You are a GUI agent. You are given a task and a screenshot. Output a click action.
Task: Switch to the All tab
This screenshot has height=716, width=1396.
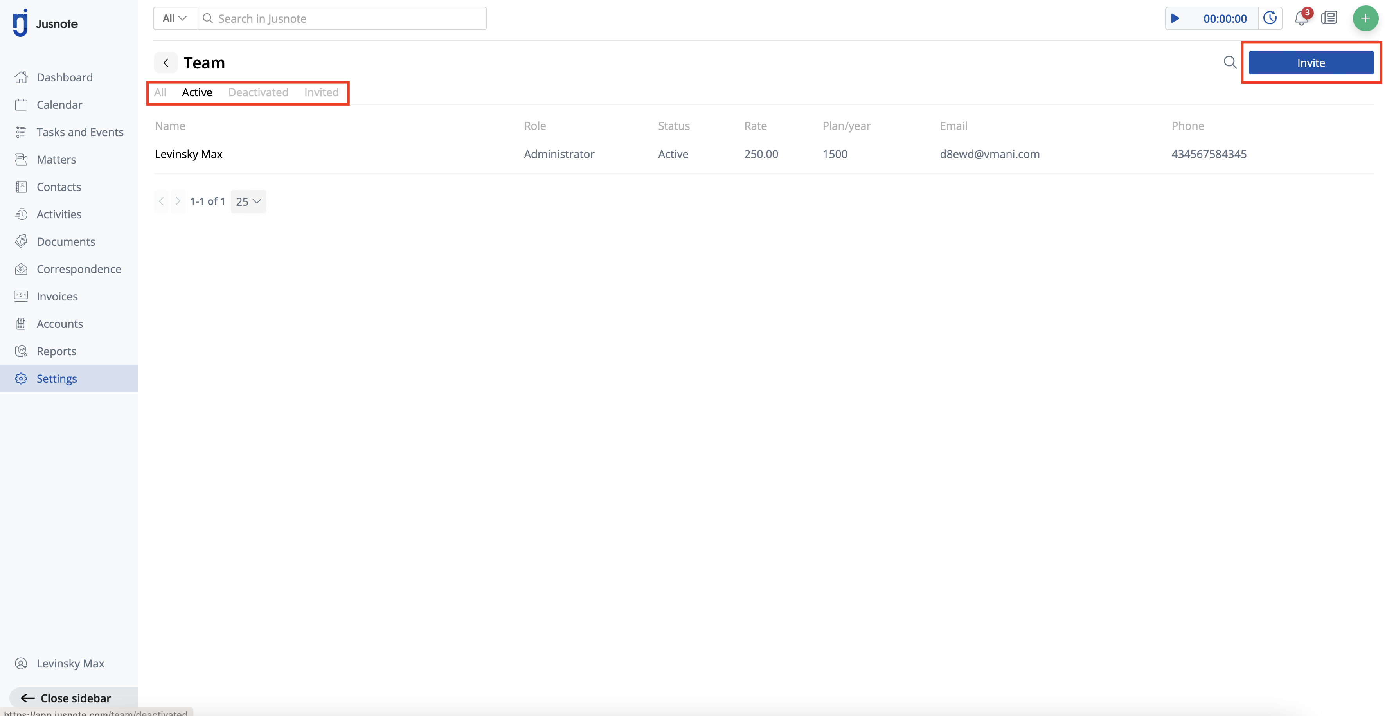(160, 92)
